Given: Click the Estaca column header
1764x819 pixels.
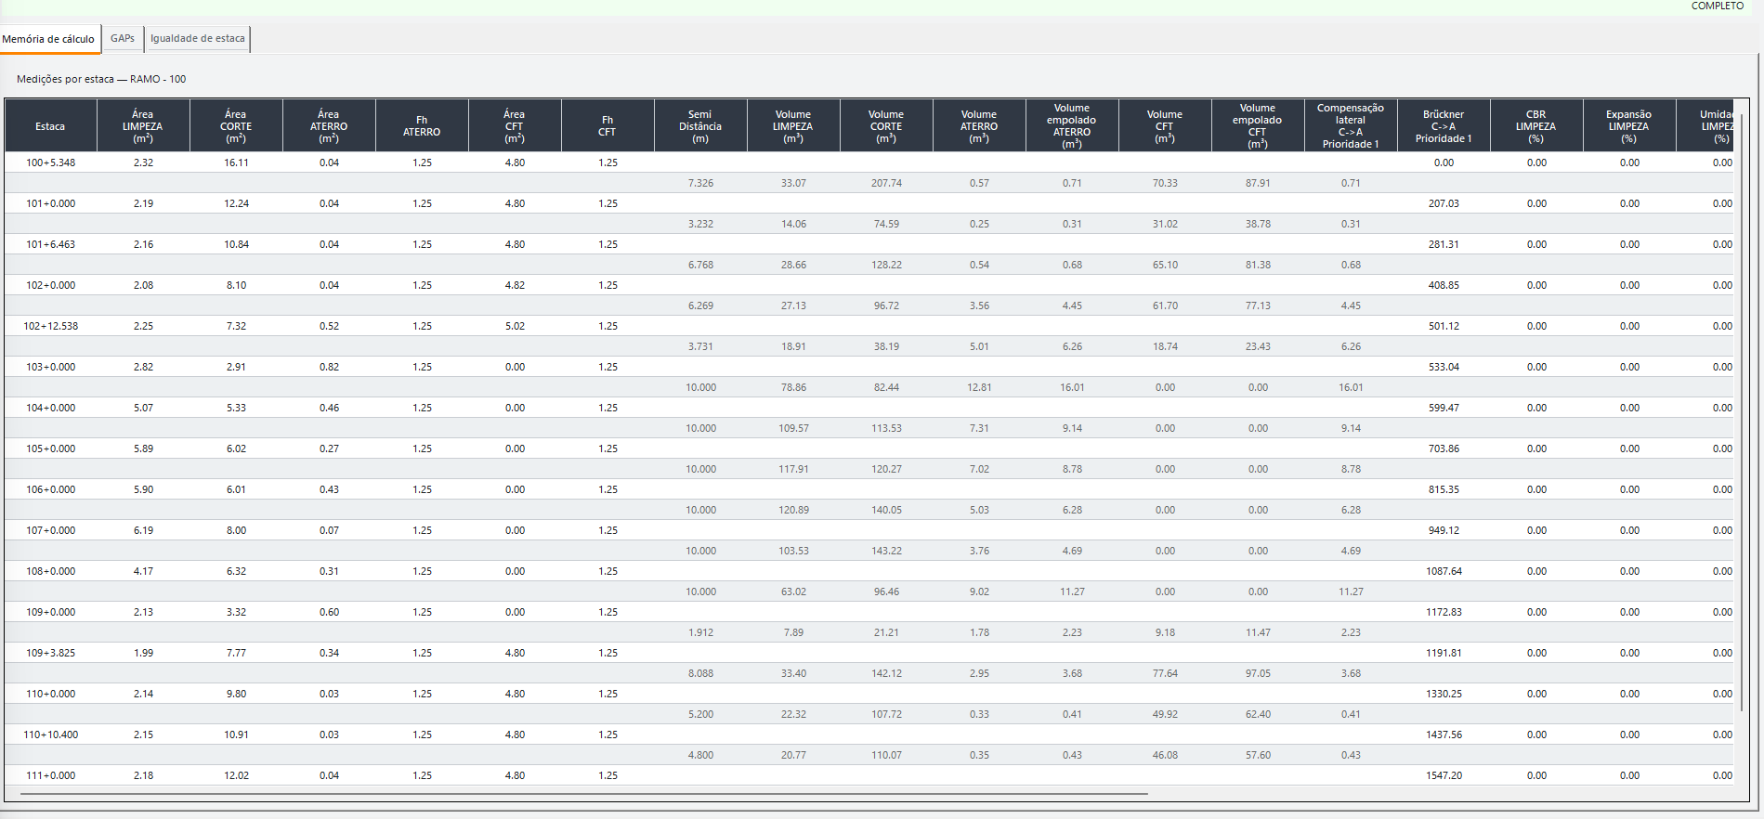Looking at the screenshot, I should (50, 126).
